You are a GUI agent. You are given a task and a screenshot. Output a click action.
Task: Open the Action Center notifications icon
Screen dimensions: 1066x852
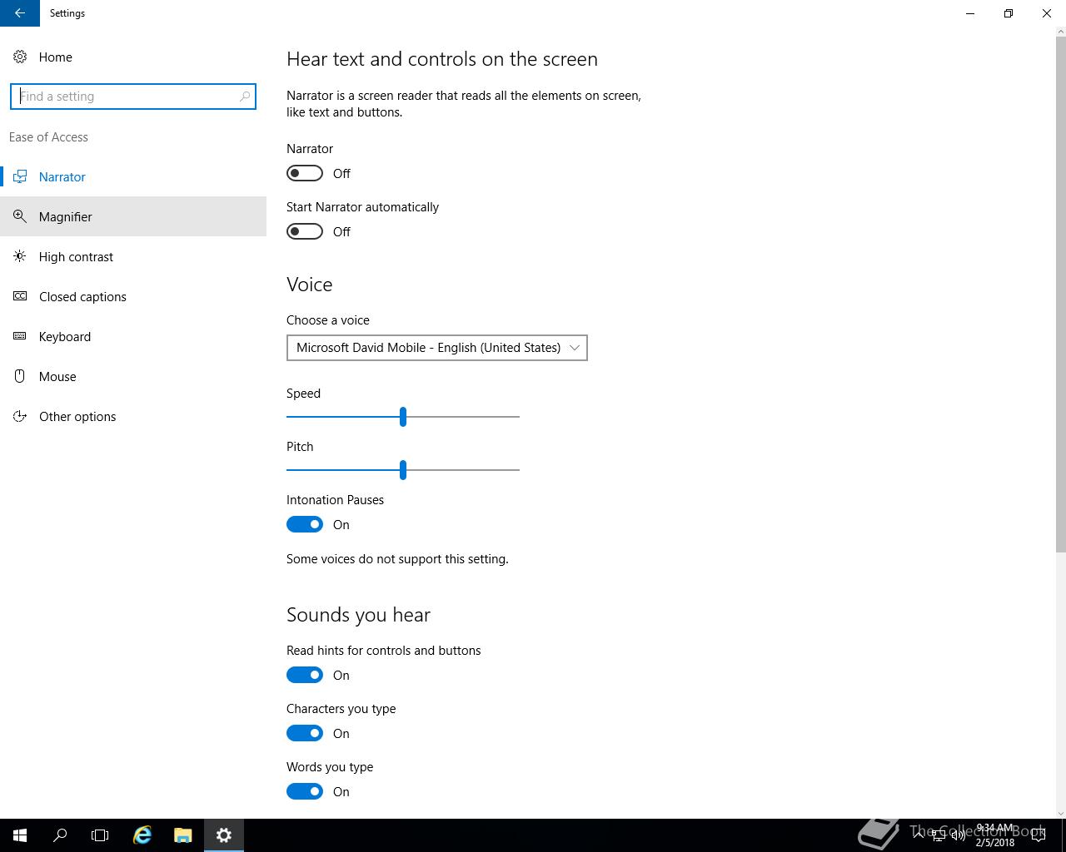[1038, 835]
